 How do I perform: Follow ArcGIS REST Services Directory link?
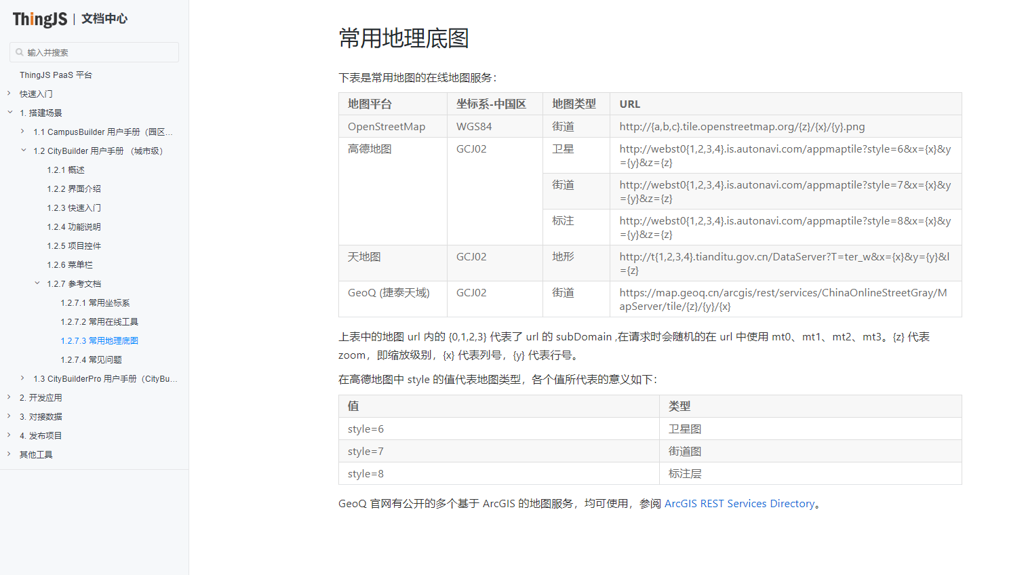click(739, 503)
